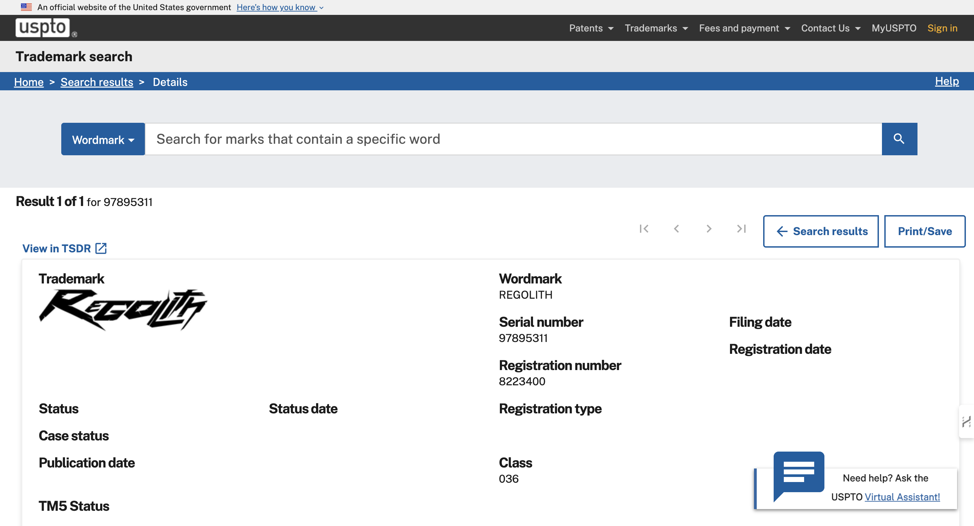
Task: Open the Fees and payment menu
Action: click(x=744, y=28)
